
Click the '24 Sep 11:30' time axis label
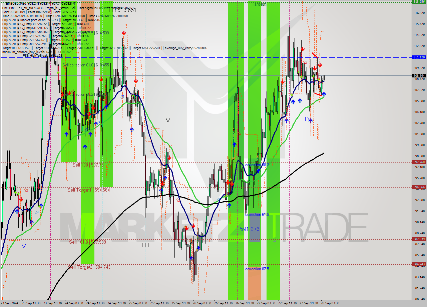point(95,303)
